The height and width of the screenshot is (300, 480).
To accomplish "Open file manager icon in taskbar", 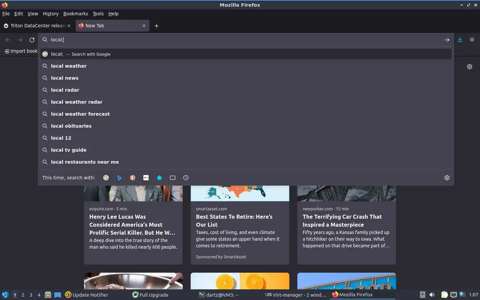I will coord(48,295).
